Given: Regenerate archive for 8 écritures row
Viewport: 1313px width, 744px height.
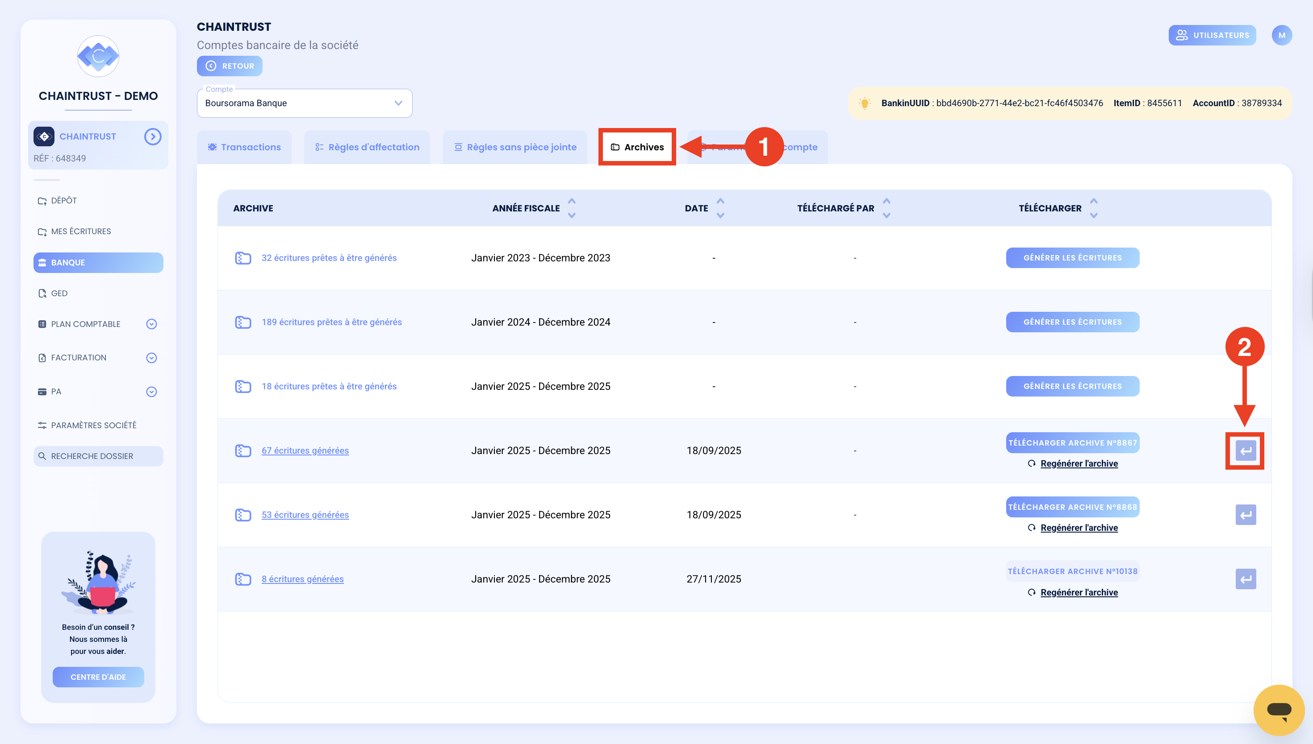Looking at the screenshot, I should point(1073,592).
